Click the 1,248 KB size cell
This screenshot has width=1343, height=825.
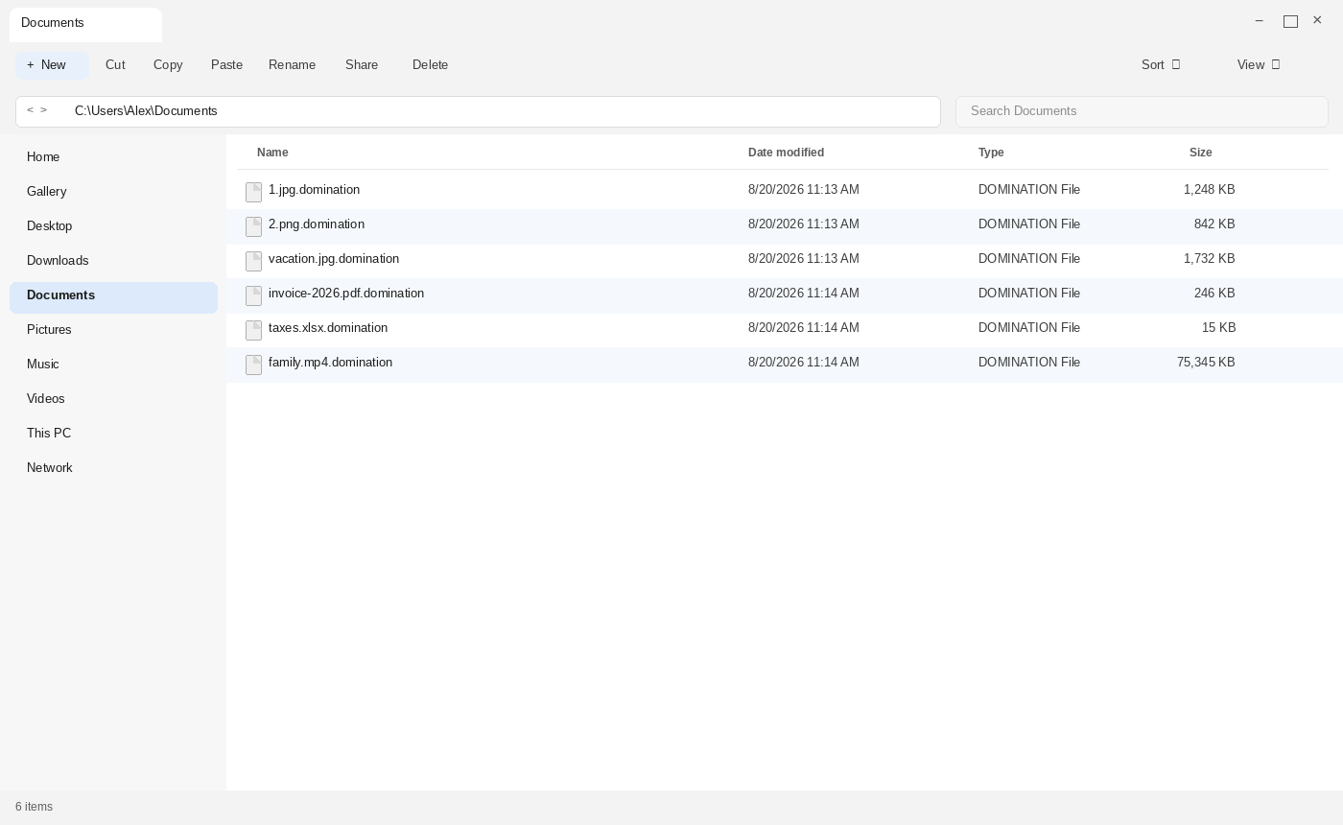(1209, 190)
